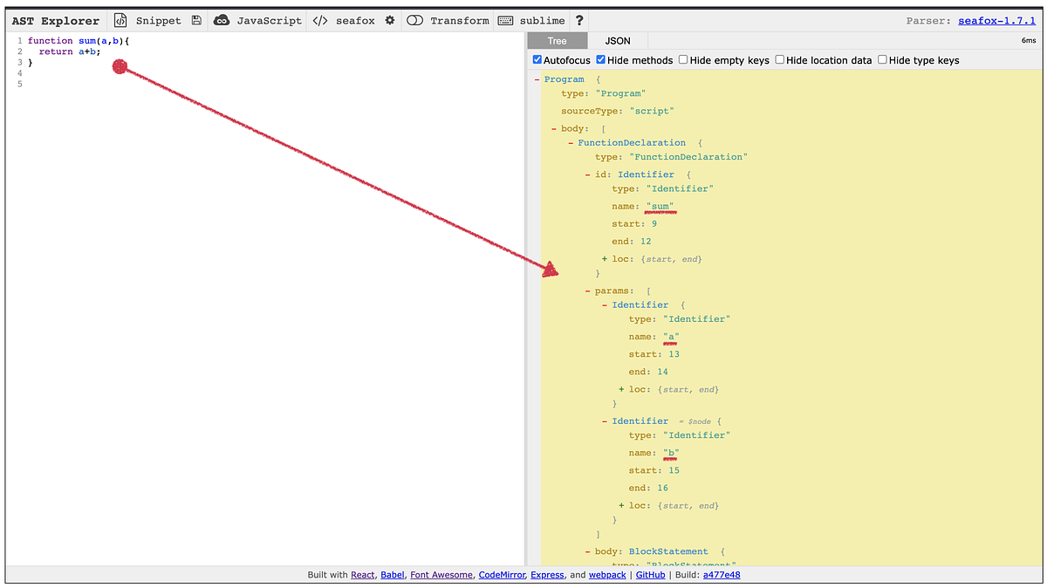Viewport: 1047px width, 588px height.
Task: Enable the Hide location data checkbox
Action: 779,59
